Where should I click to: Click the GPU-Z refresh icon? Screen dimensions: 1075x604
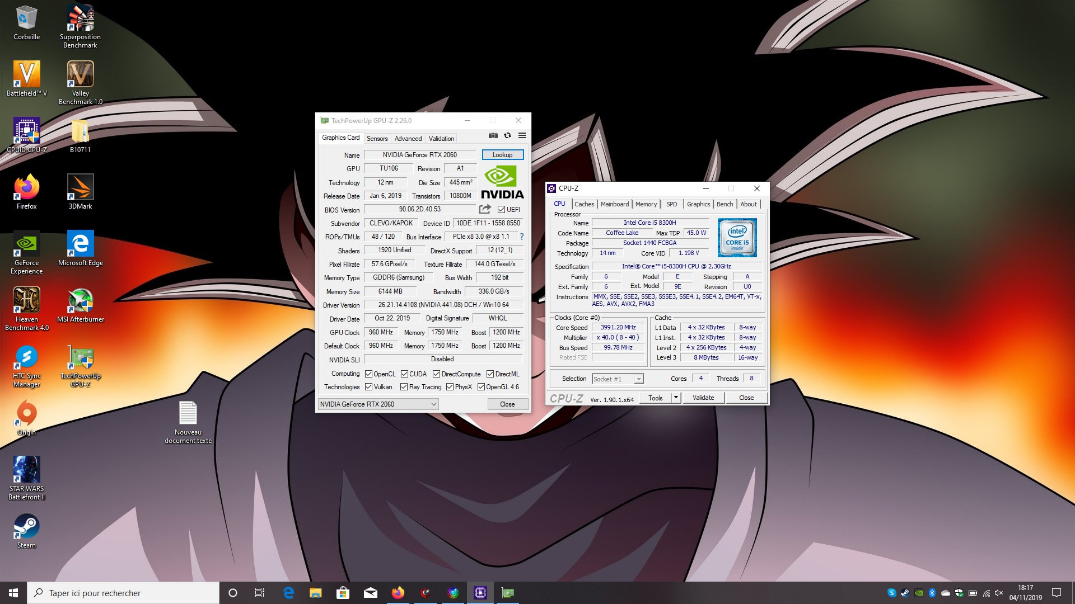[507, 135]
